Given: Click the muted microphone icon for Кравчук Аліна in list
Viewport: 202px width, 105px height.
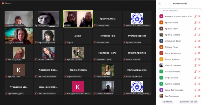Looking at the screenshot, I should [195, 23].
